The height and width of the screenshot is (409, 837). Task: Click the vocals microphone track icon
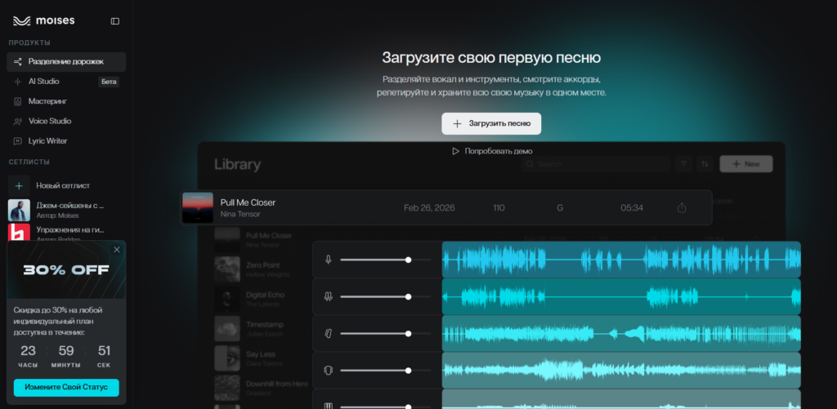[x=329, y=260]
